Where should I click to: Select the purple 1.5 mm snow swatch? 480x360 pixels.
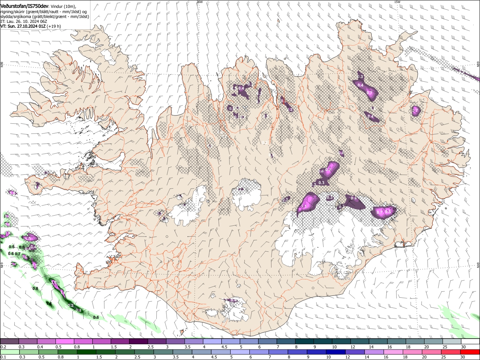coord(120,342)
